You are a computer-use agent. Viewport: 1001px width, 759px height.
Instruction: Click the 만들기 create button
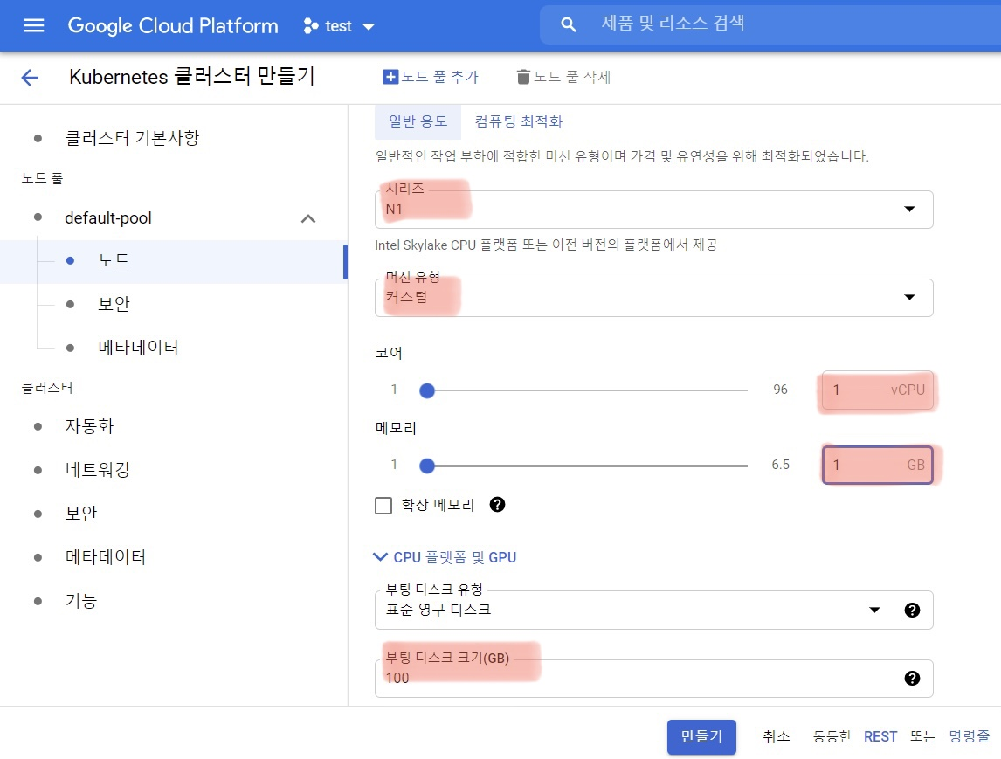701,736
